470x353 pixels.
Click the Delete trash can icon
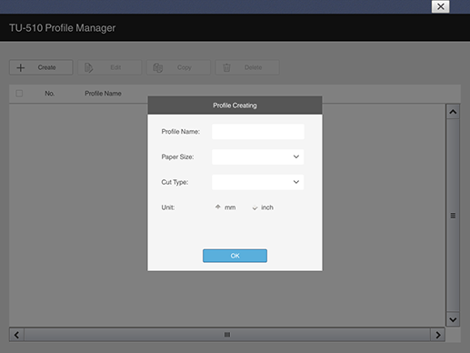click(226, 67)
